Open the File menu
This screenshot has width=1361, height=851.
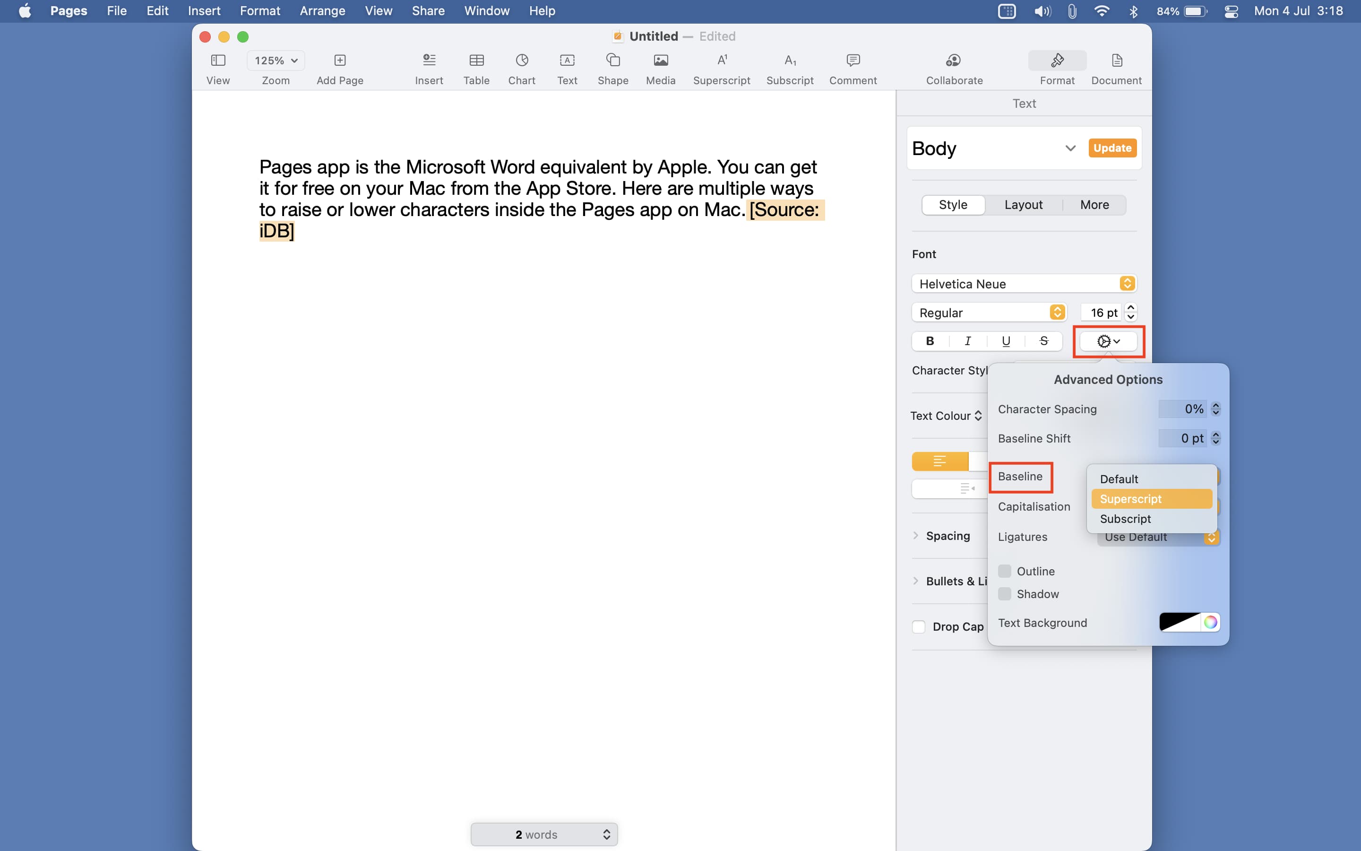(x=116, y=11)
